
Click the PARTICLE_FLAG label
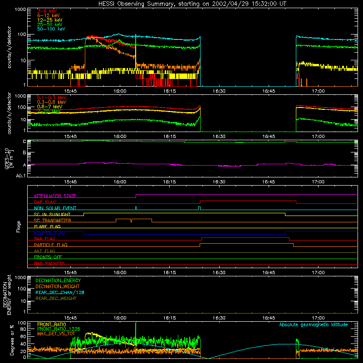51,245
